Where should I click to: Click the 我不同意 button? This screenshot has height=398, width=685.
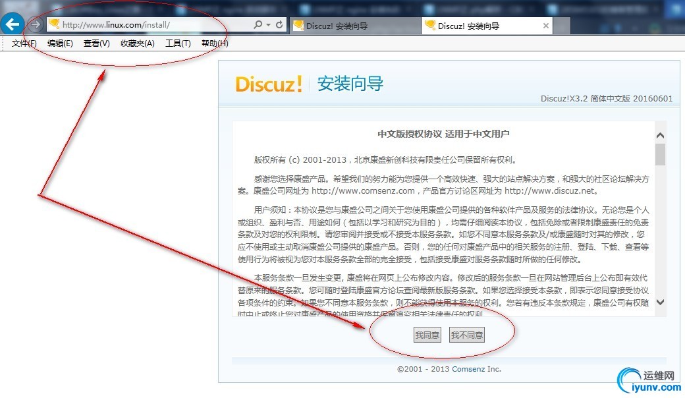(x=467, y=335)
